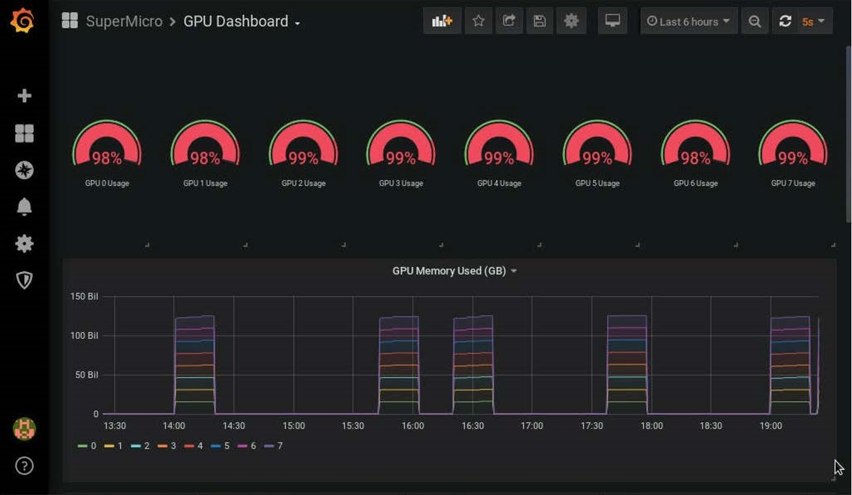This screenshot has width=852, height=495.
Task: Click the zoom out time range button
Action: point(755,21)
